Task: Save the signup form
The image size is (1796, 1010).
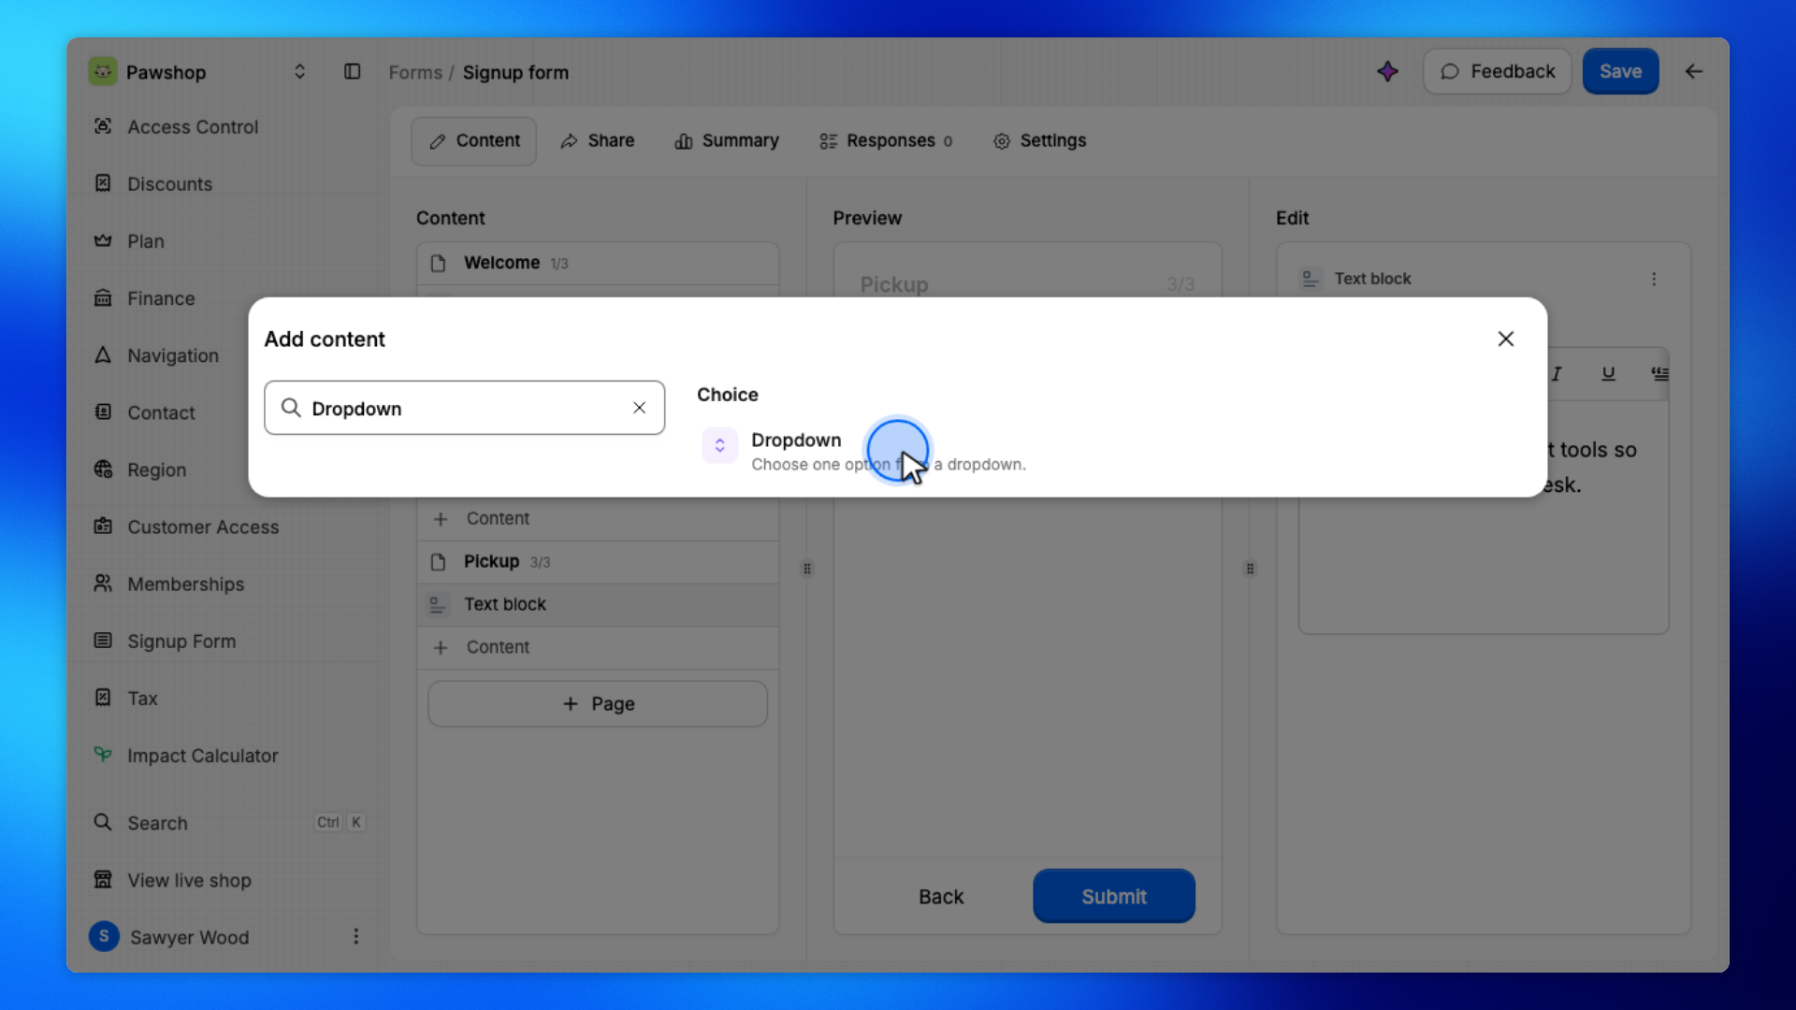Action: [1620, 71]
